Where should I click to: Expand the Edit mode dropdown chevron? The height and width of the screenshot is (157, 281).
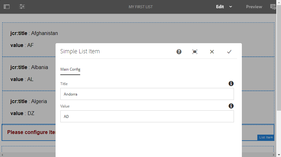(x=231, y=7)
